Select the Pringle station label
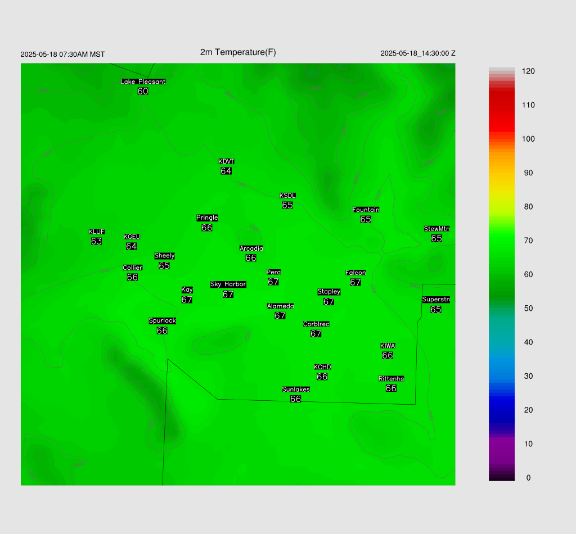 point(207,218)
